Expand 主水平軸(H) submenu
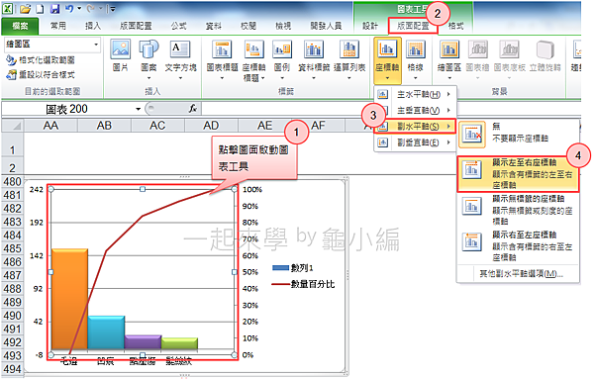Screen dimensions: 594x379 tap(415, 94)
